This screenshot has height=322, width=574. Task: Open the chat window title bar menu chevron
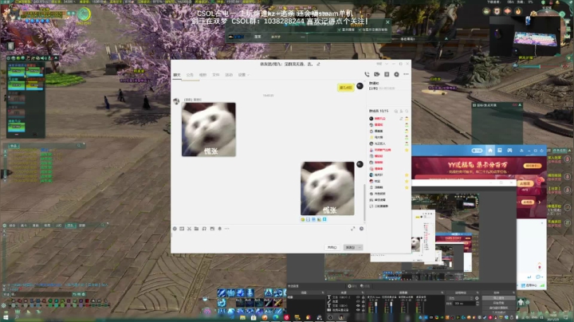[x=387, y=64]
